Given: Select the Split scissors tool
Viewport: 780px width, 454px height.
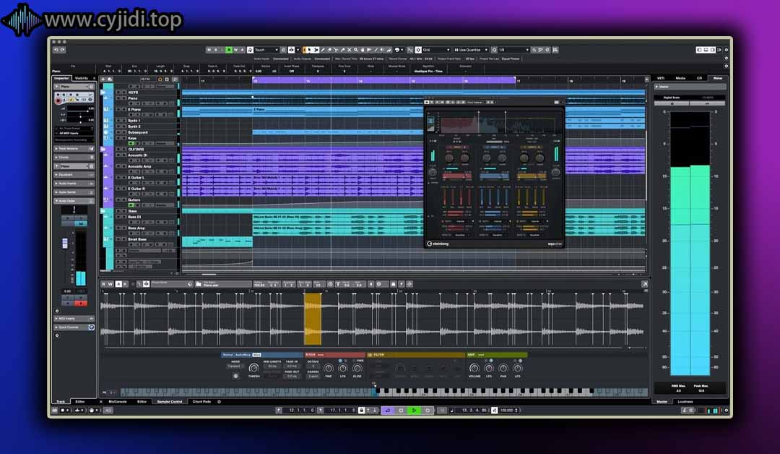Looking at the screenshot, I should 337,50.
